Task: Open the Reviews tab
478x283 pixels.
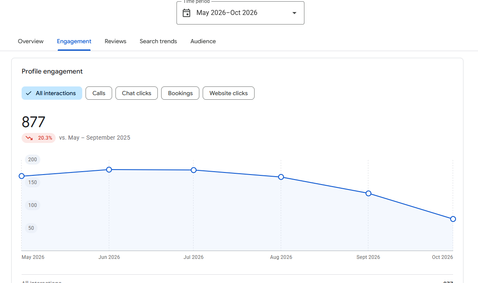Action: [115, 41]
